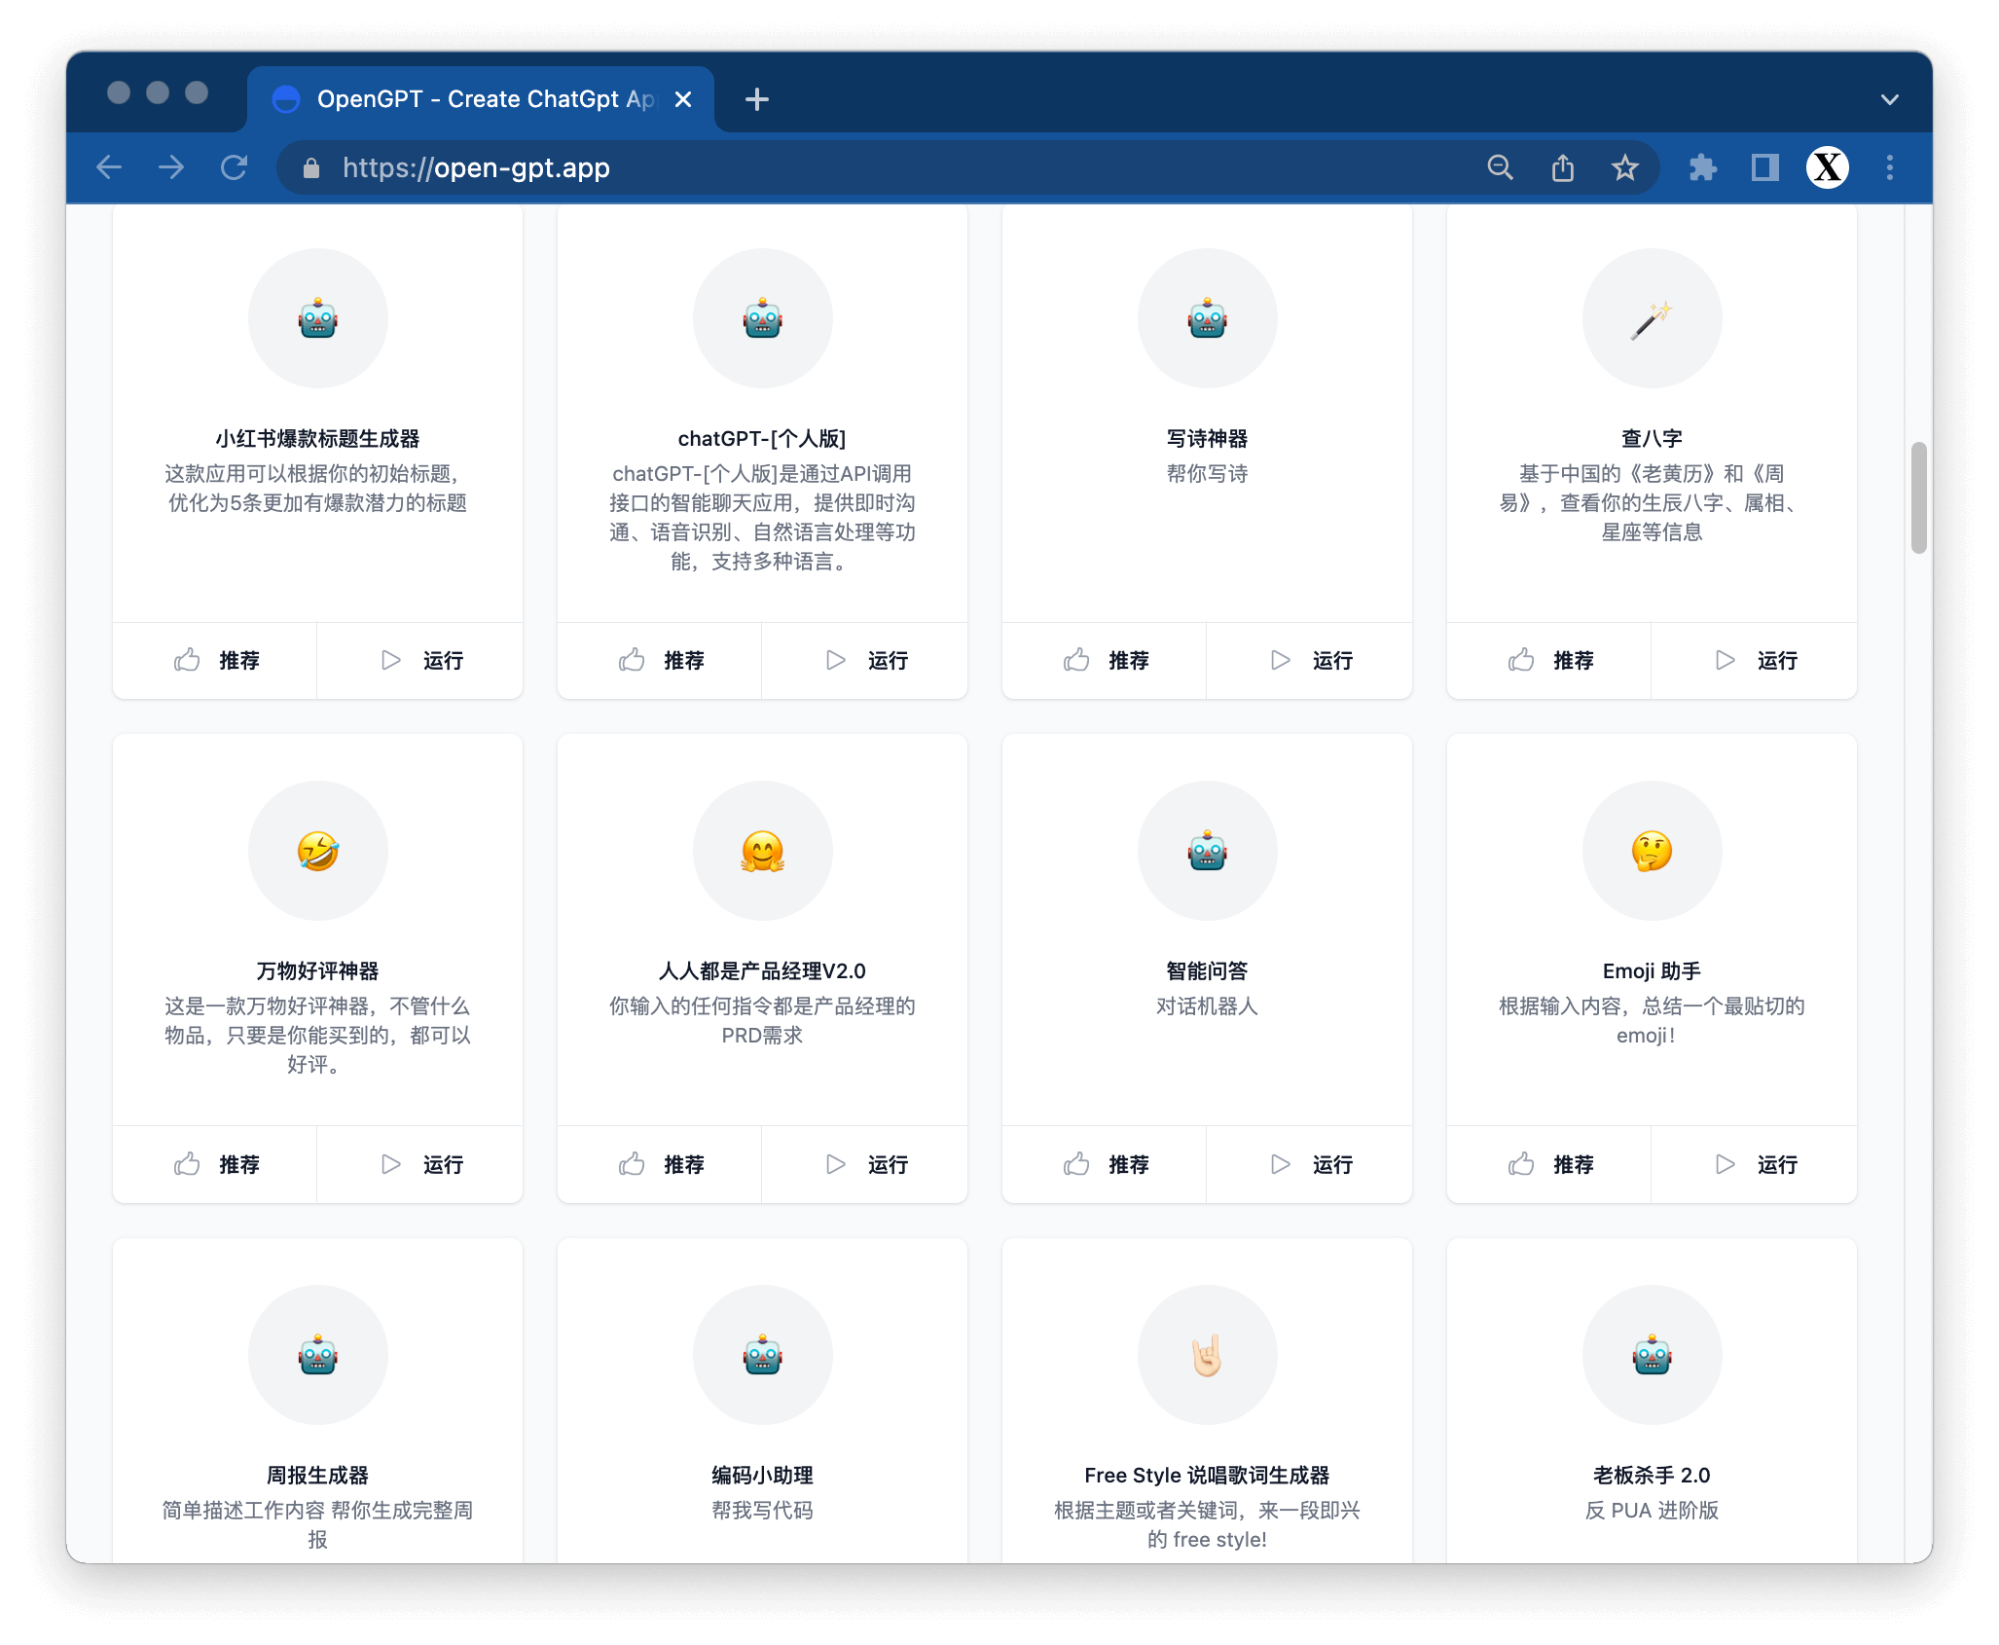
Task: Toggle the browser side panel icon
Action: 1764,167
